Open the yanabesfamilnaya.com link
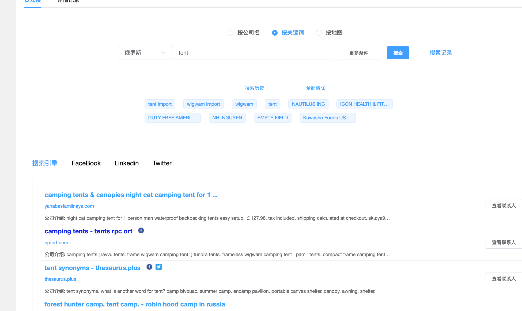Image resolution: width=522 pixels, height=311 pixels. point(69,206)
